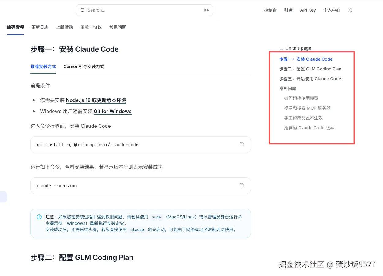Click the search magnifier icon
Screen dimensions: 383x276
tap(83, 10)
